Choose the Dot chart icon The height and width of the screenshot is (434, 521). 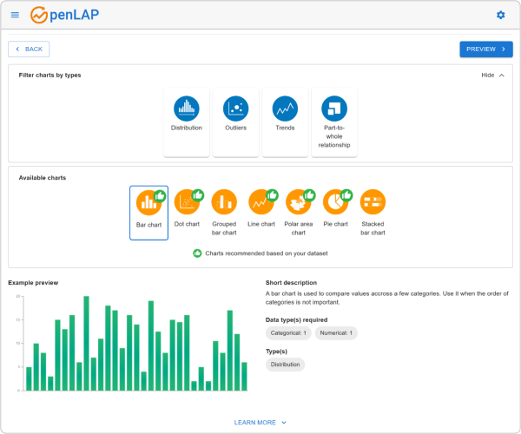click(x=187, y=203)
